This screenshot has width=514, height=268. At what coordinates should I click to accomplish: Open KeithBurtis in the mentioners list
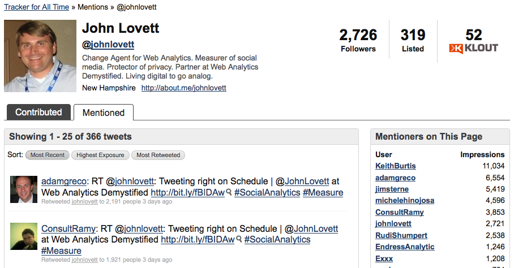coord(395,166)
